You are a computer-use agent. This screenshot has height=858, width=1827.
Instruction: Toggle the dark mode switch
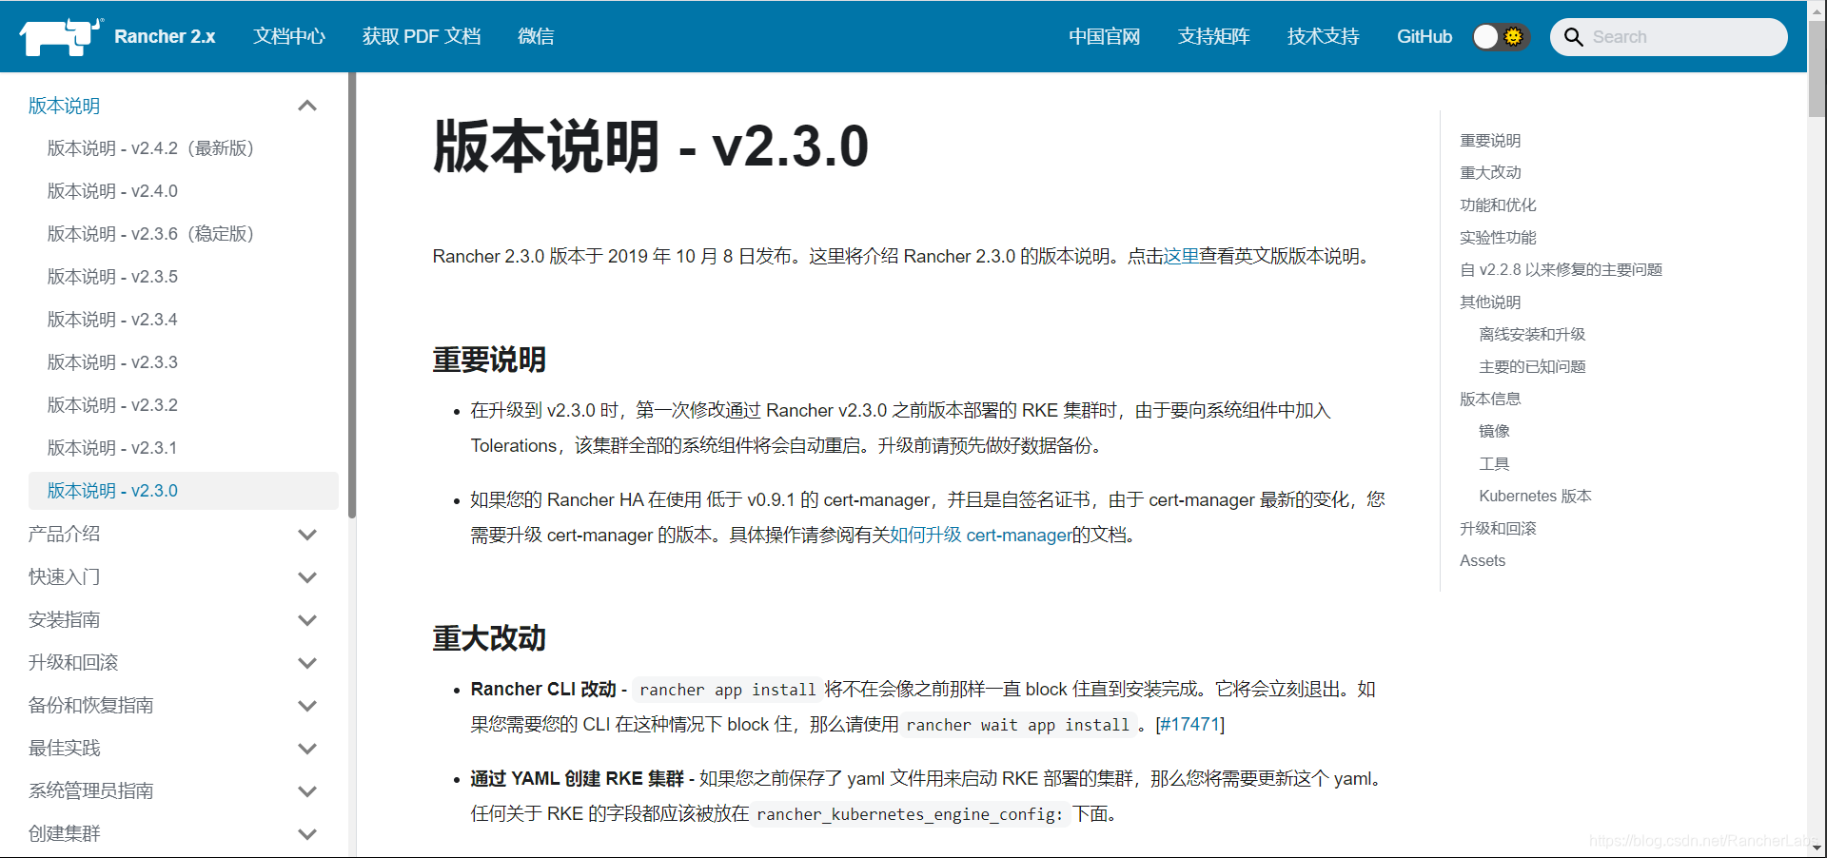click(x=1500, y=37)
